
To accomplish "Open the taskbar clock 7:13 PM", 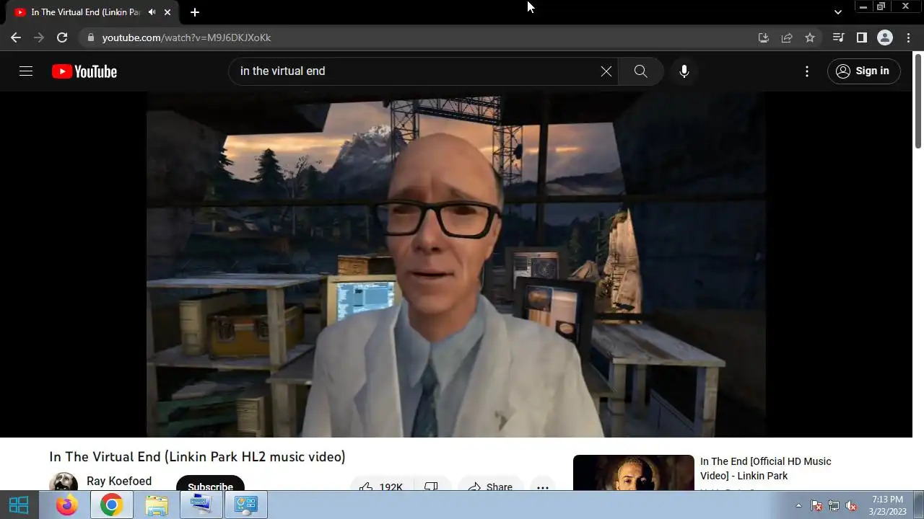I will point(887,505).
